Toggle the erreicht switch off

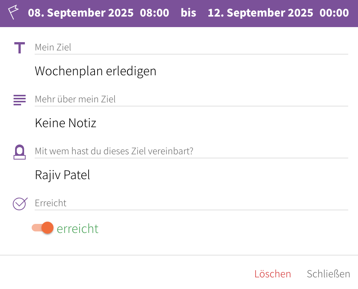tap(43, 228)
